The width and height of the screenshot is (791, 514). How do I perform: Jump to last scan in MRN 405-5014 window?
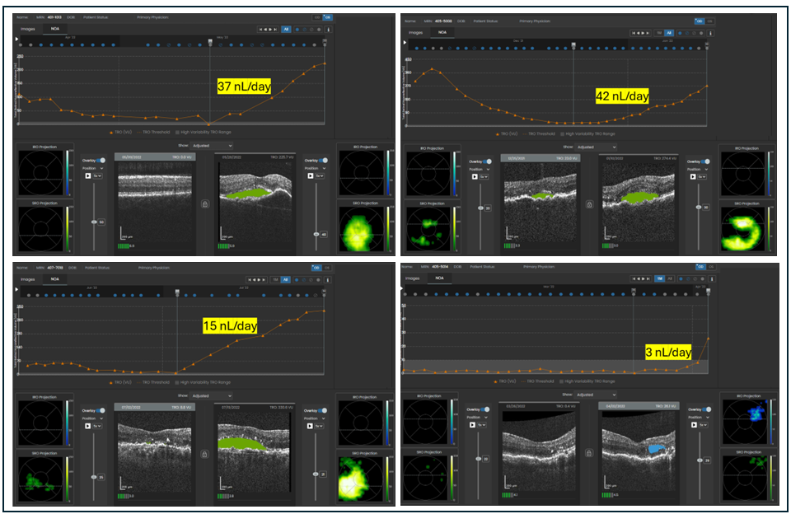tap(648, 278)
